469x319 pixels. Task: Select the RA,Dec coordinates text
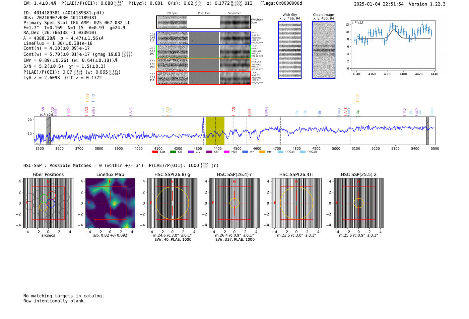60,32
